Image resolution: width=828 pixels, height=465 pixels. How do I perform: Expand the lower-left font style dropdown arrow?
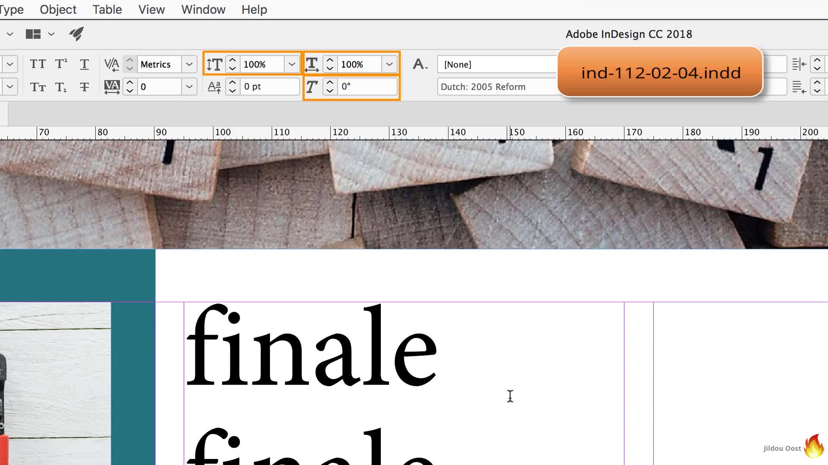click(x=10, y=87)
